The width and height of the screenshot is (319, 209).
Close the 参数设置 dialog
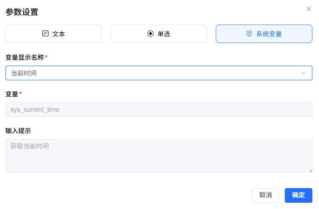309,9
